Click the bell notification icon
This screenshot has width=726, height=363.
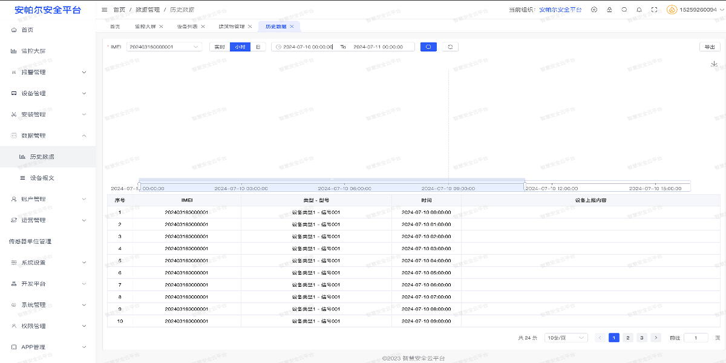[x=639, y=9]
